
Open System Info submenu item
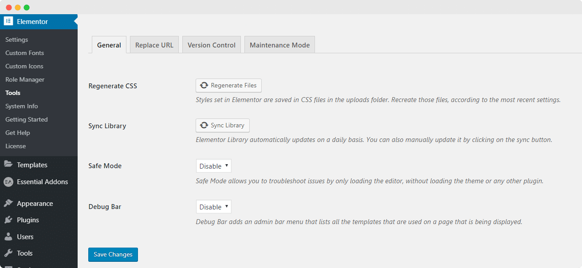pos(22,106)
